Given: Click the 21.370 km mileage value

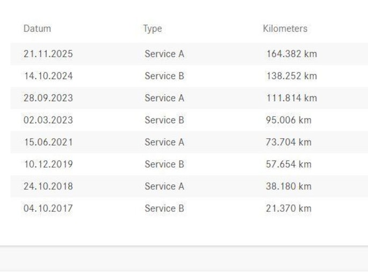Looking at the screenshot, I should (x=288, y=208).
